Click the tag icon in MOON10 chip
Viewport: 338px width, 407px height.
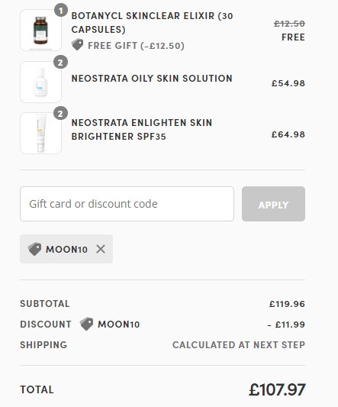coord(34,249)
